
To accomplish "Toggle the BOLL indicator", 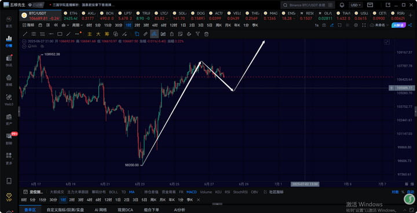I will tap(114, 192).
